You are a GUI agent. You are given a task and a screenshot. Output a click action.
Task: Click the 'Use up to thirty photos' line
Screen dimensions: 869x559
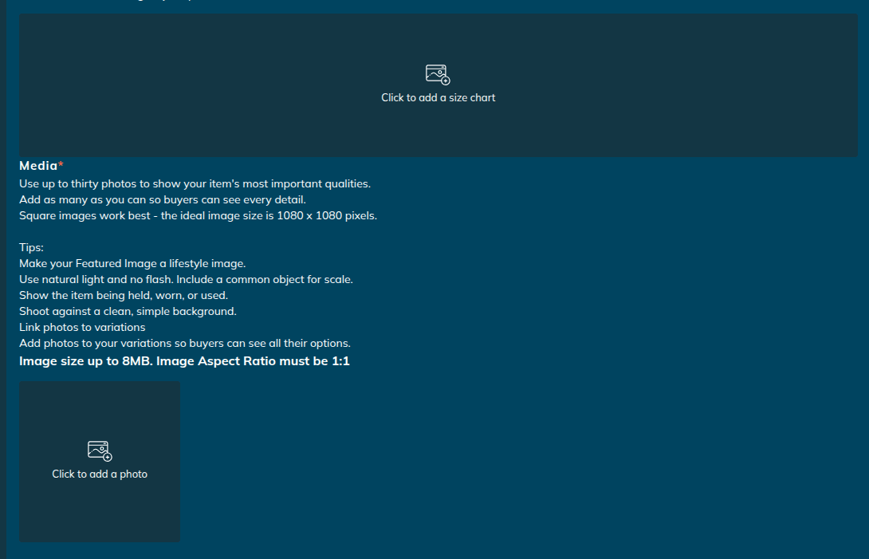point(195,184)
